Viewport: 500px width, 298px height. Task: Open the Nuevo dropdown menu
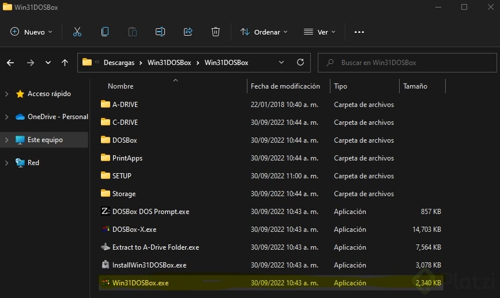click(31, 32)
